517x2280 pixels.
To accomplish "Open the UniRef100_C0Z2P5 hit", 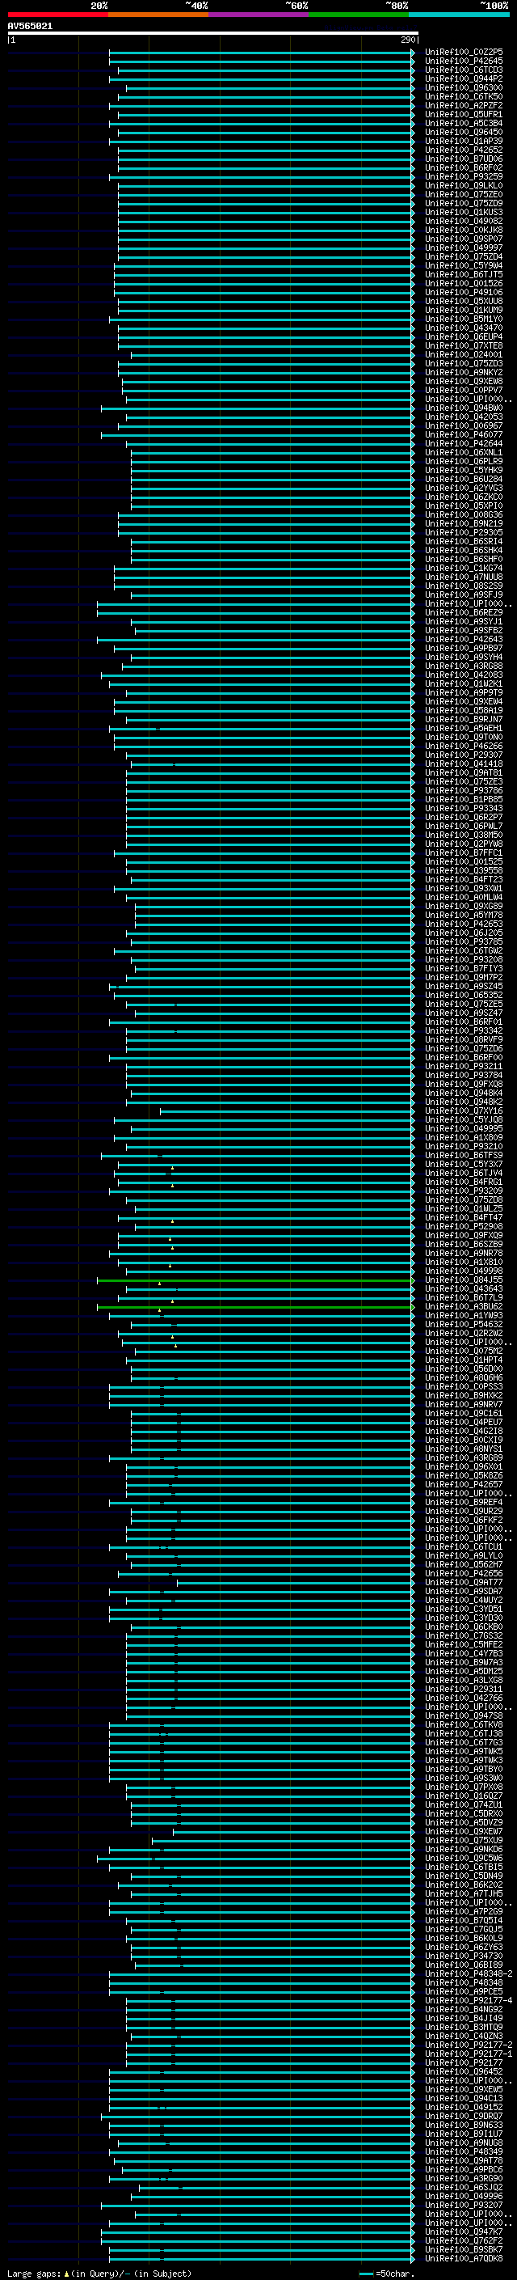I will 464,53.
